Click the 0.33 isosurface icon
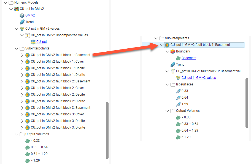The height and width of the screenshot is (164, 251). tap(178, 91)
